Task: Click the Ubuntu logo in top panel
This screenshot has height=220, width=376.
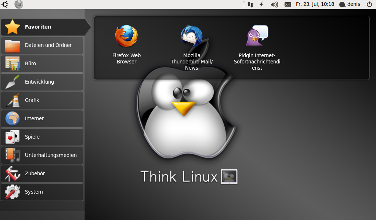Action: click(4, 4)
